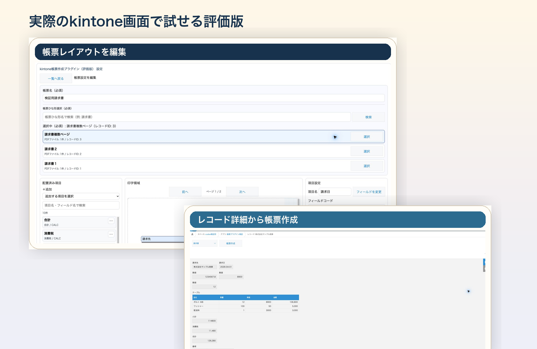Screen dimensions: 537x349
Task: Click the 106,800 amount cell
Action: (x=286, y=302)
